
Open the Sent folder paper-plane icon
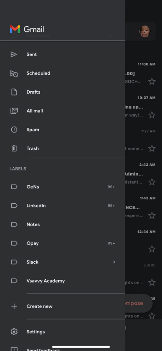pos(14,54)
